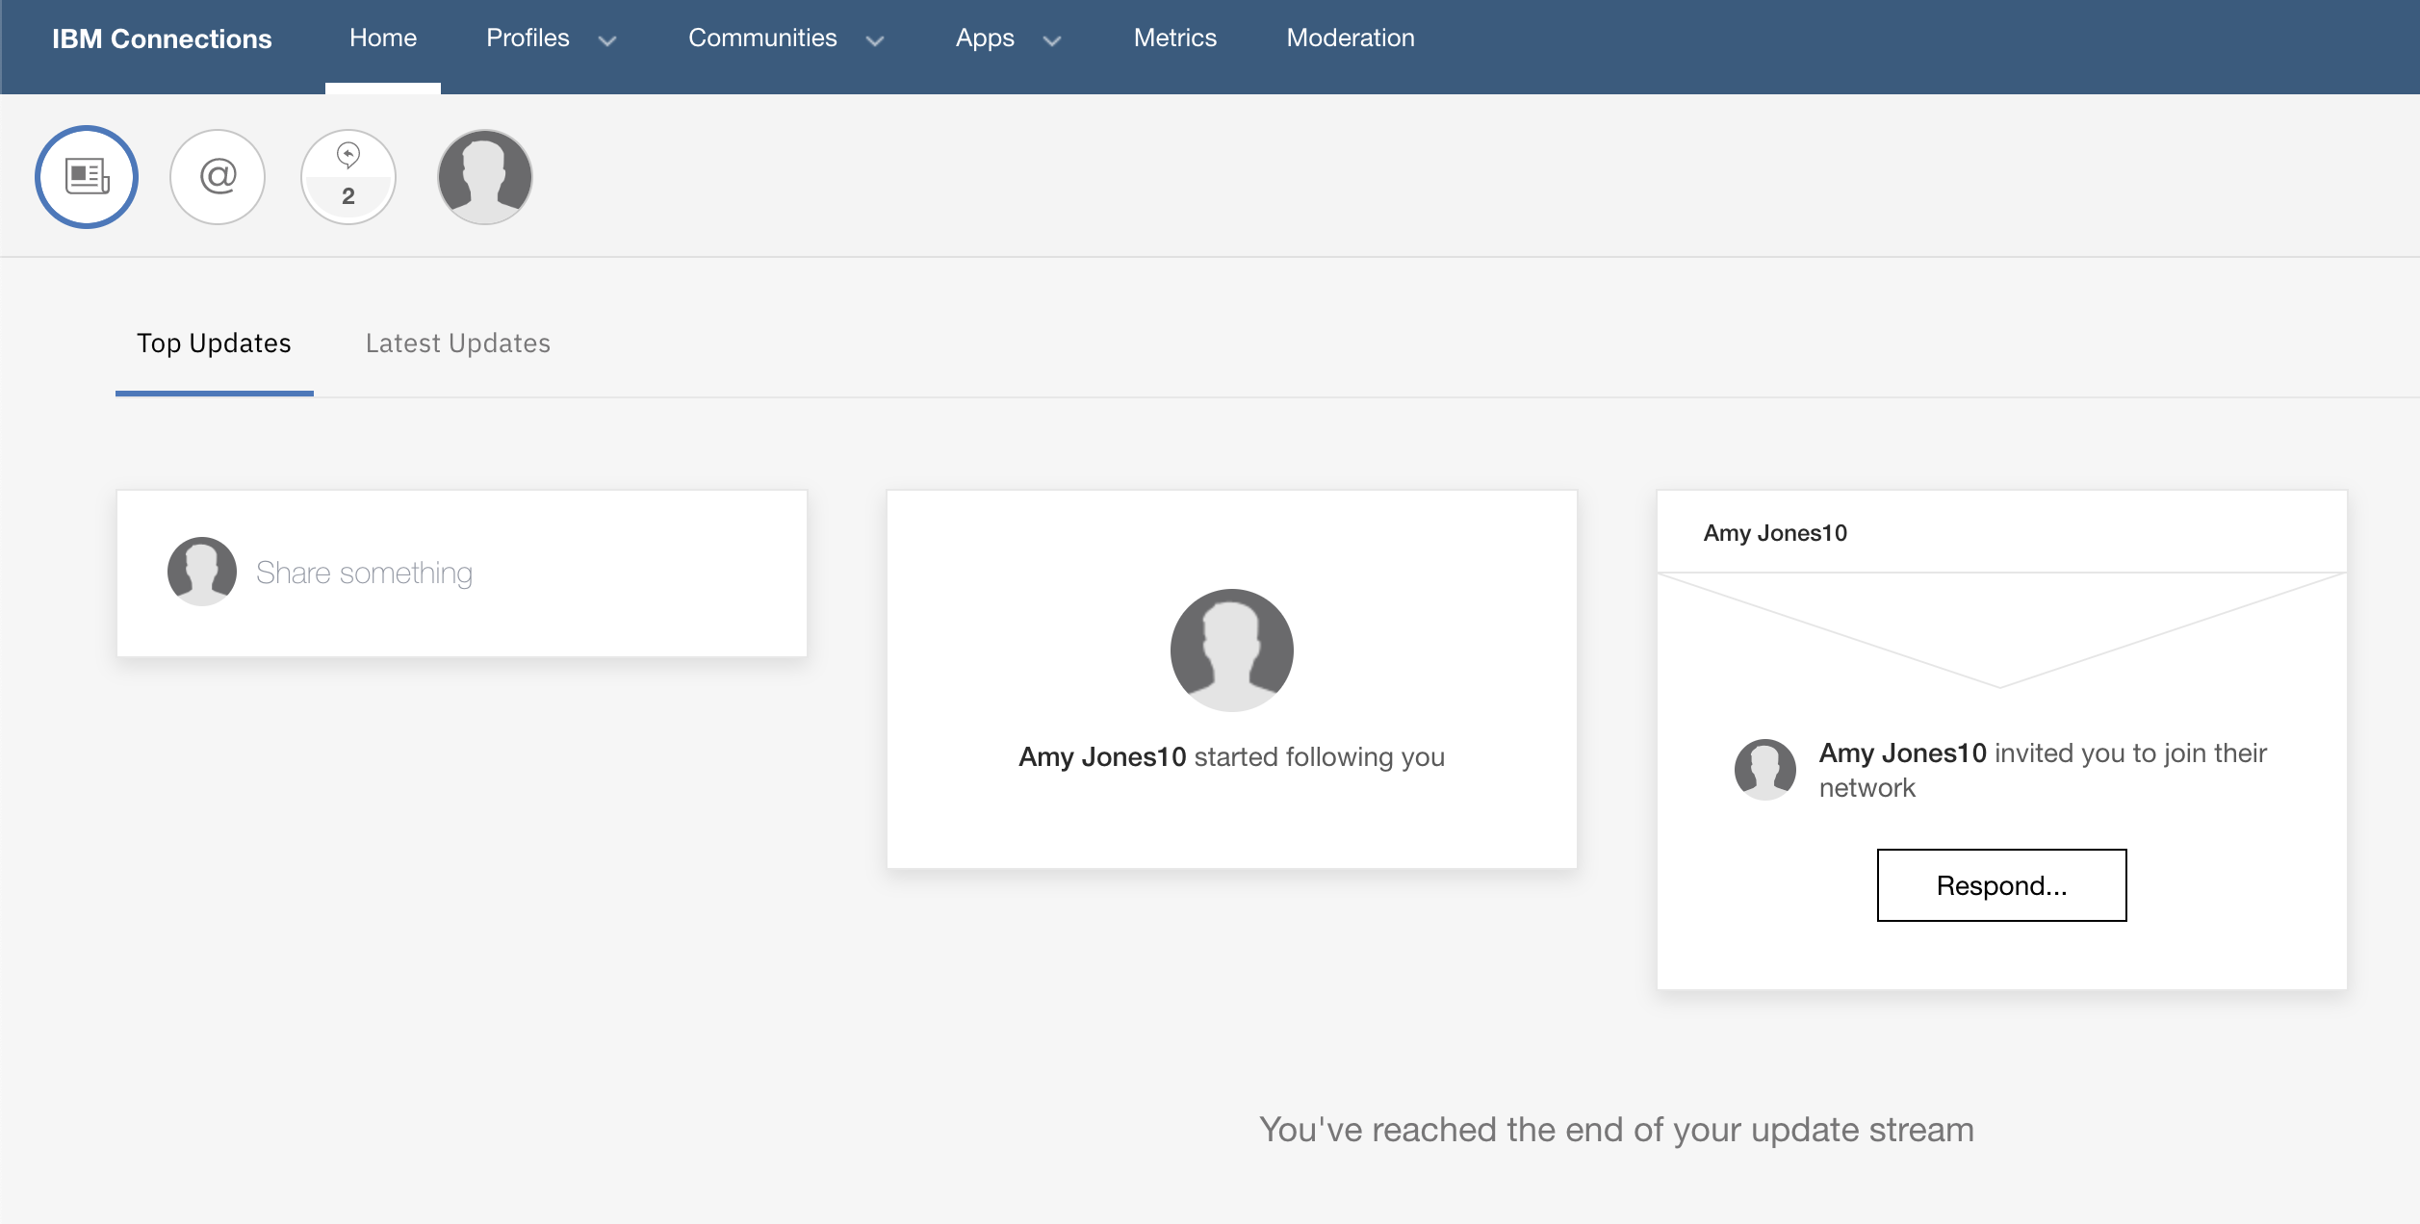This screenshot has width=2420, height=1224.
Task: Select the Top Updates tab
Action: tap(213, 343)
